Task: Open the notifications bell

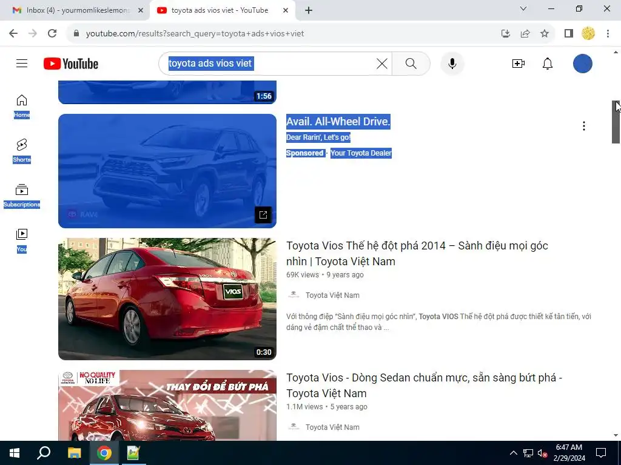Action: pyautogui.click(x=548, y=64)
